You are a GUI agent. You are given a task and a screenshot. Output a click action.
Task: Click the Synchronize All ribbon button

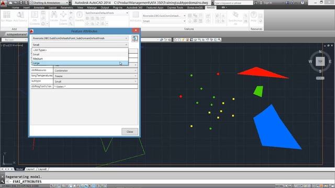(x=236, y=18)
